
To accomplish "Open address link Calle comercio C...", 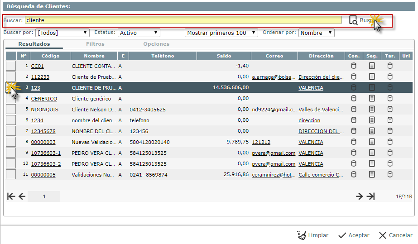I will point(321,175).
